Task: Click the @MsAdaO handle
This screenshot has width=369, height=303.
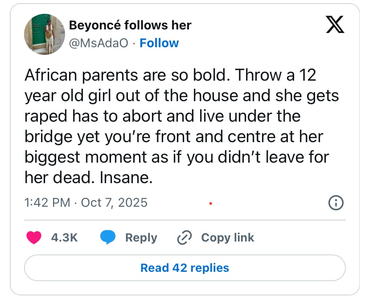Action: coord(98,43)
